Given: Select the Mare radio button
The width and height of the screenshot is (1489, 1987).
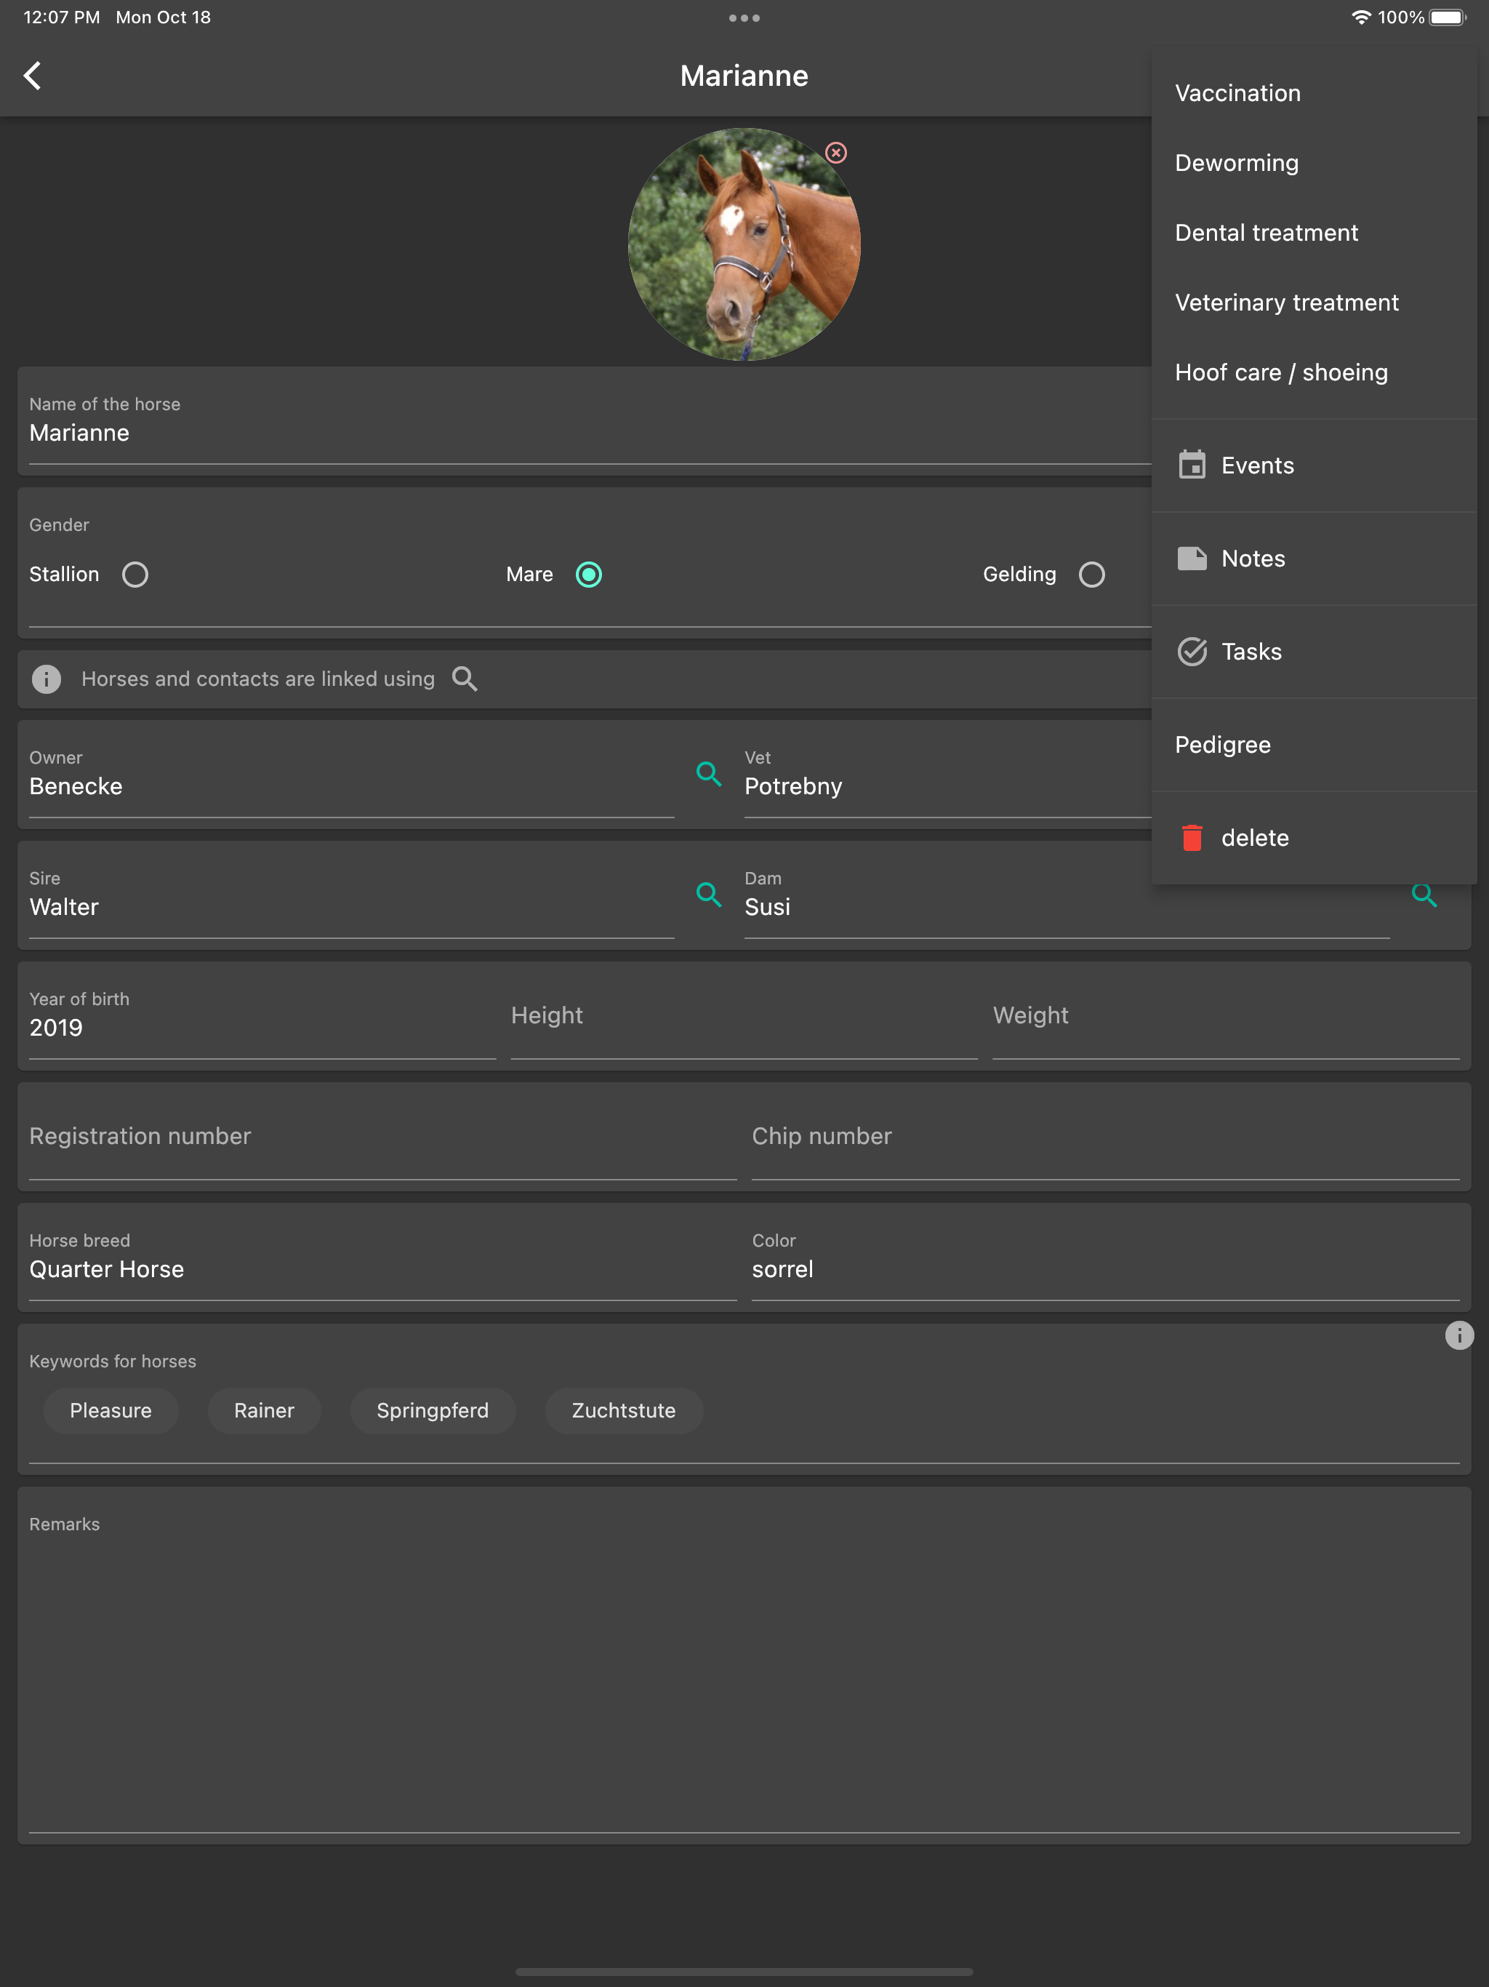Looking at the screenshot, I should tap(589, 575).
